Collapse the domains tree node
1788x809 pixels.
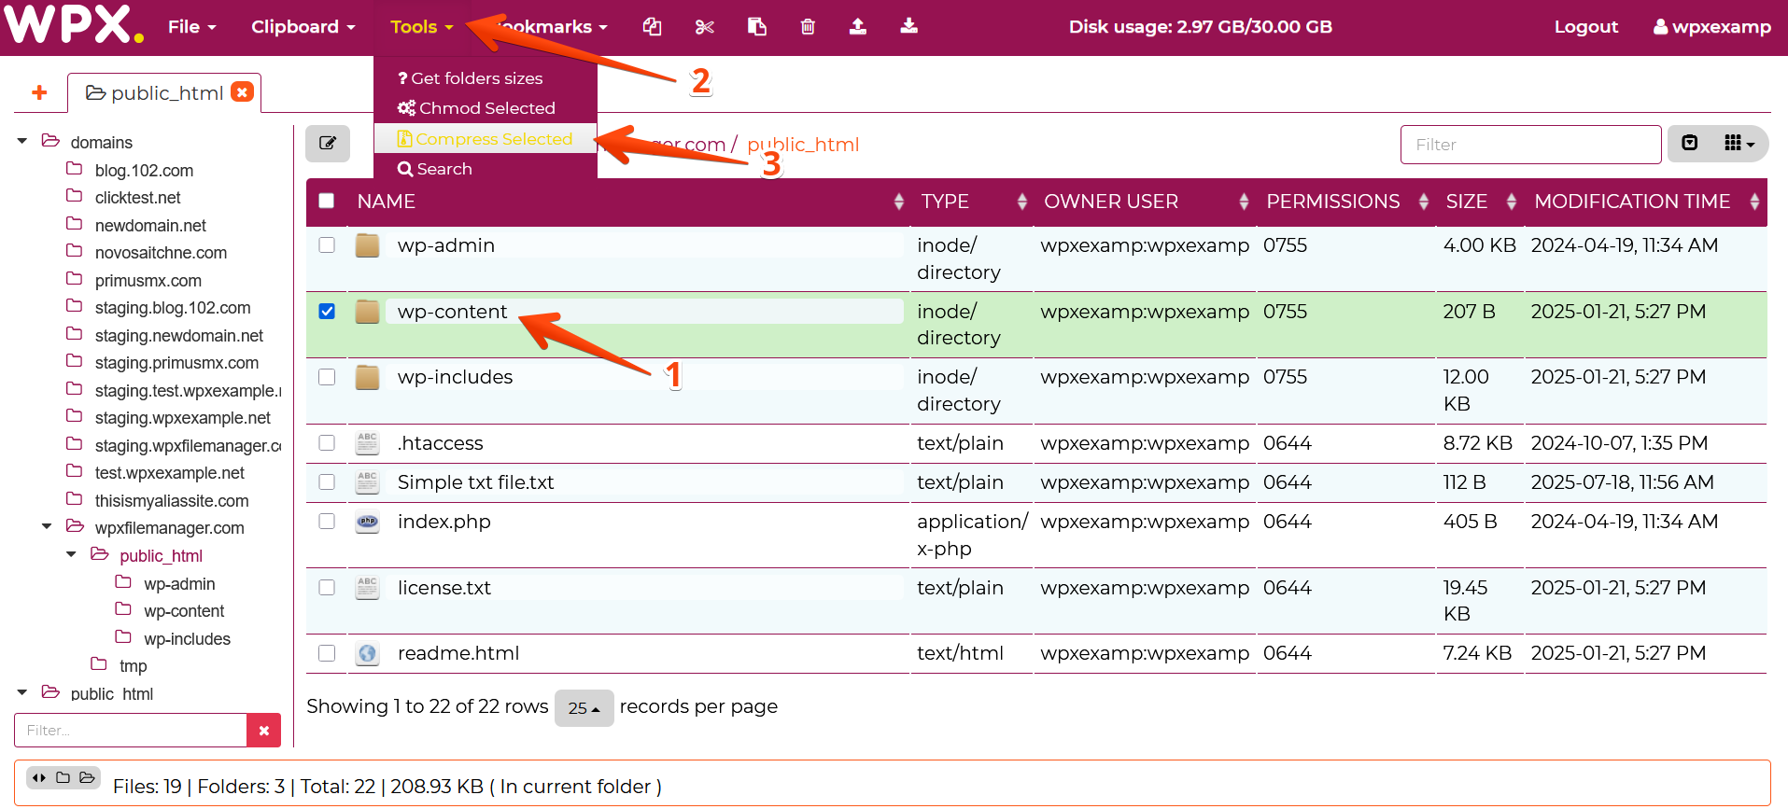[22, 142]
